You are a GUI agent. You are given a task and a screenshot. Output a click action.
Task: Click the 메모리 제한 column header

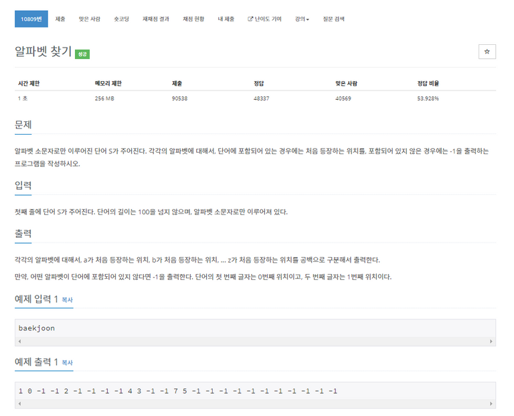pyautogui.click(x=108, y=83)
